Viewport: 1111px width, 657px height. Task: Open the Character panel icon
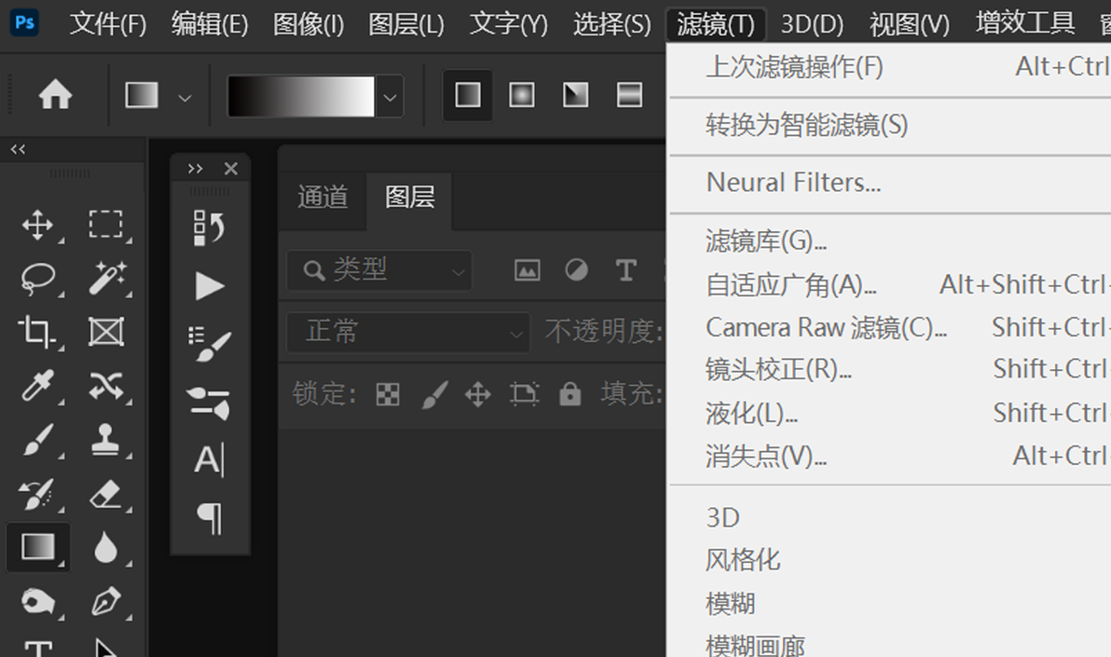pyautogui.click(x=209, y=460)
